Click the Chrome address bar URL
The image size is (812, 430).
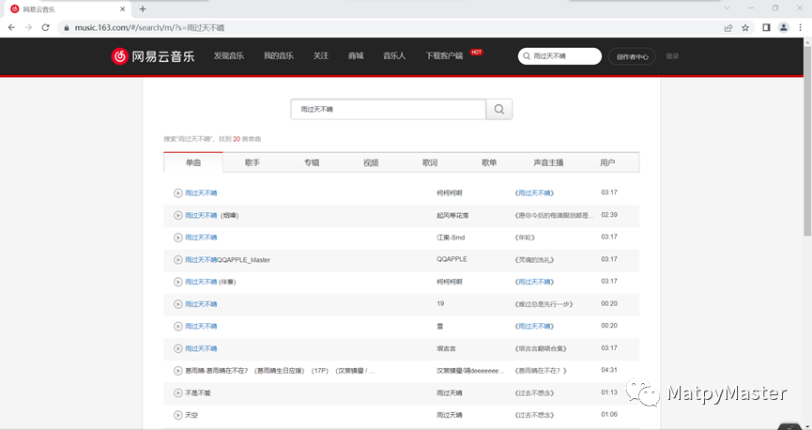point(149,28)
